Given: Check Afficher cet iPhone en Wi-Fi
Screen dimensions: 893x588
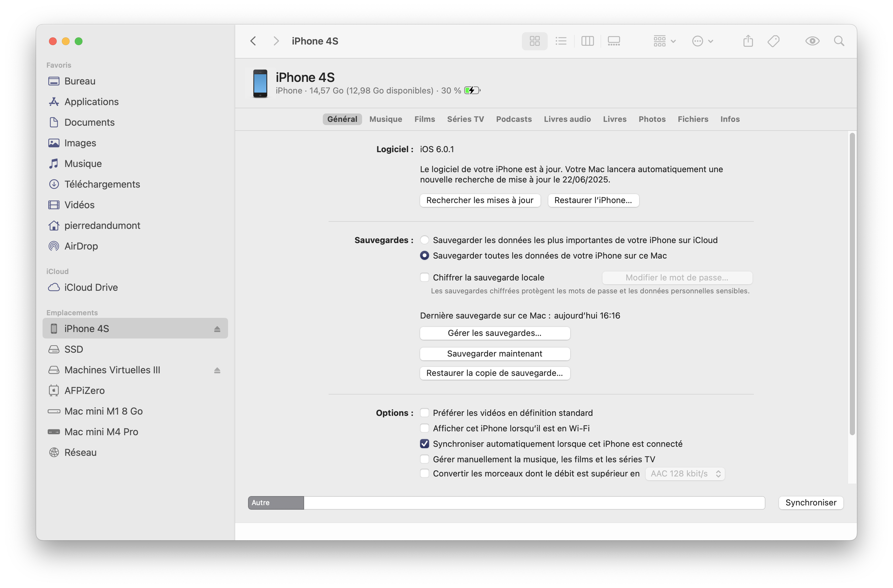Looking at the screenshot, I should pos(424,428).
